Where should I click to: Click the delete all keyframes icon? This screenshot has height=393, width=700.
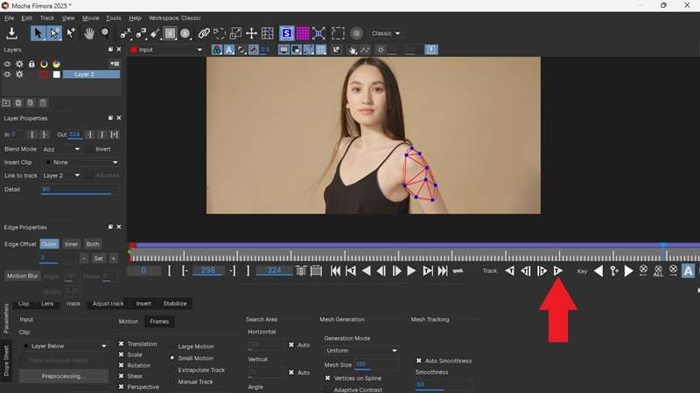click(x=658, y=270)
